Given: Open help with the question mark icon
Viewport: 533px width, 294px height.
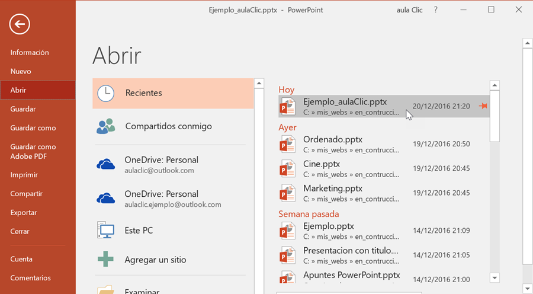Looking at the screenshot, I should point(436,10).
